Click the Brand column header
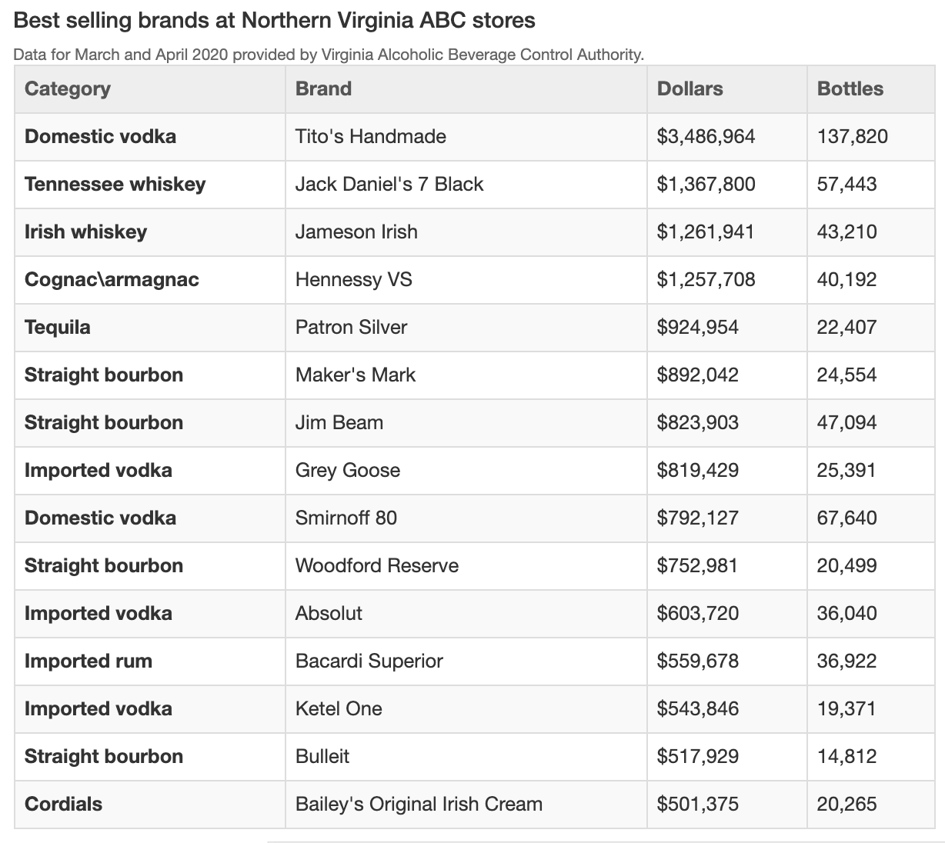The image size is (945, 843). coord(323,89)
